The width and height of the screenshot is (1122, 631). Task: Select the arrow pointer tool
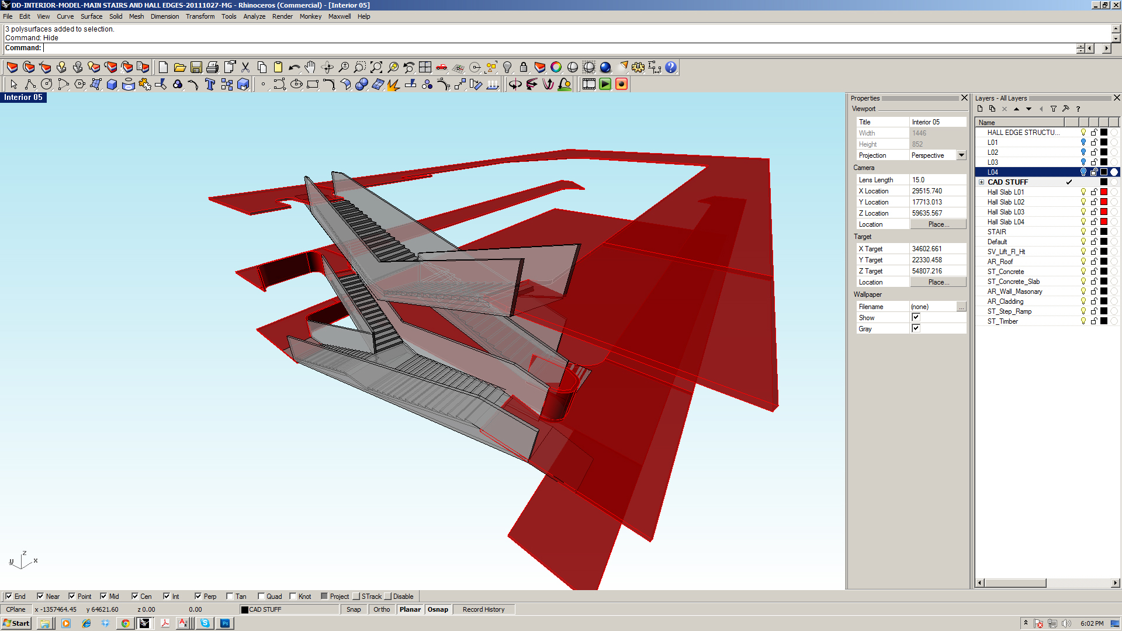click(x=14, y=84)
